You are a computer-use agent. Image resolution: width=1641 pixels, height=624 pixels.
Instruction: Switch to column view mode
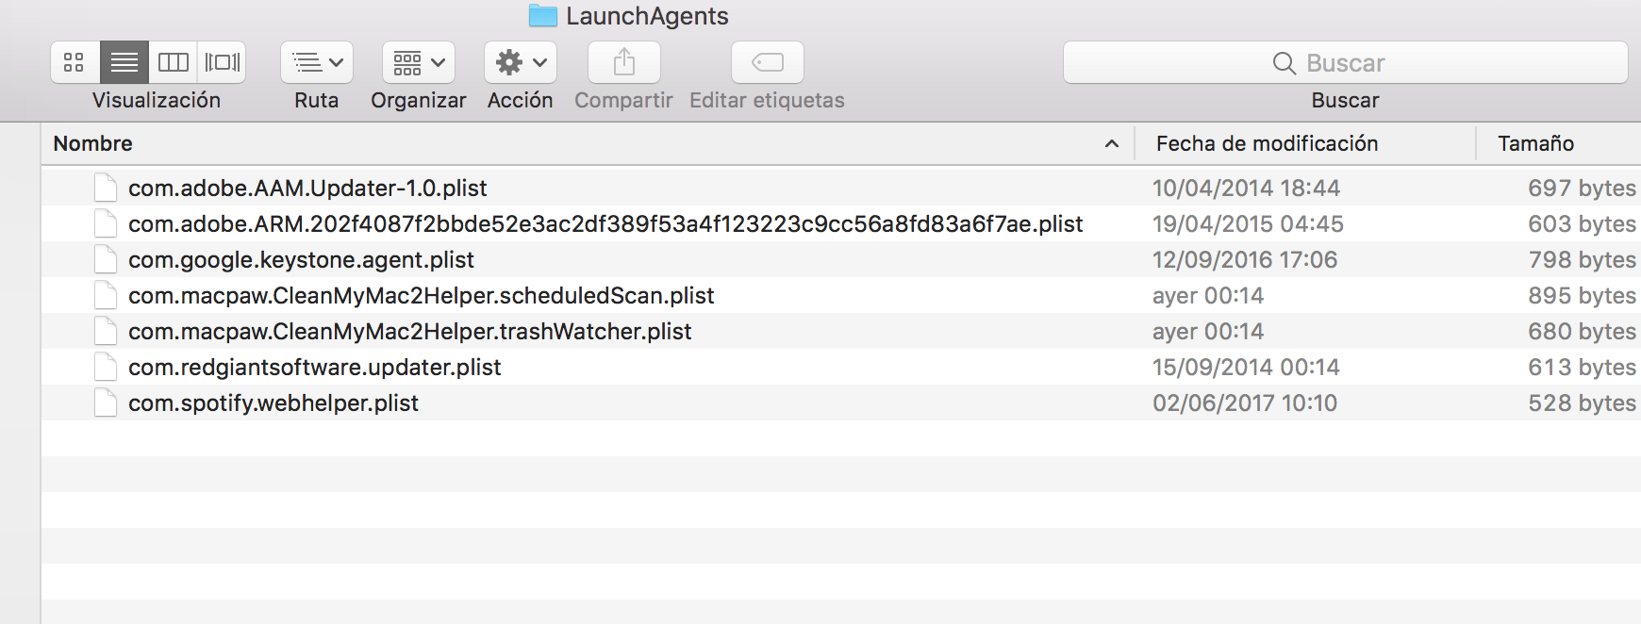[x=174, y=62]
